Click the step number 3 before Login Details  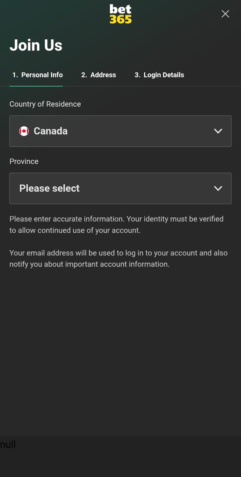[137, 75]
